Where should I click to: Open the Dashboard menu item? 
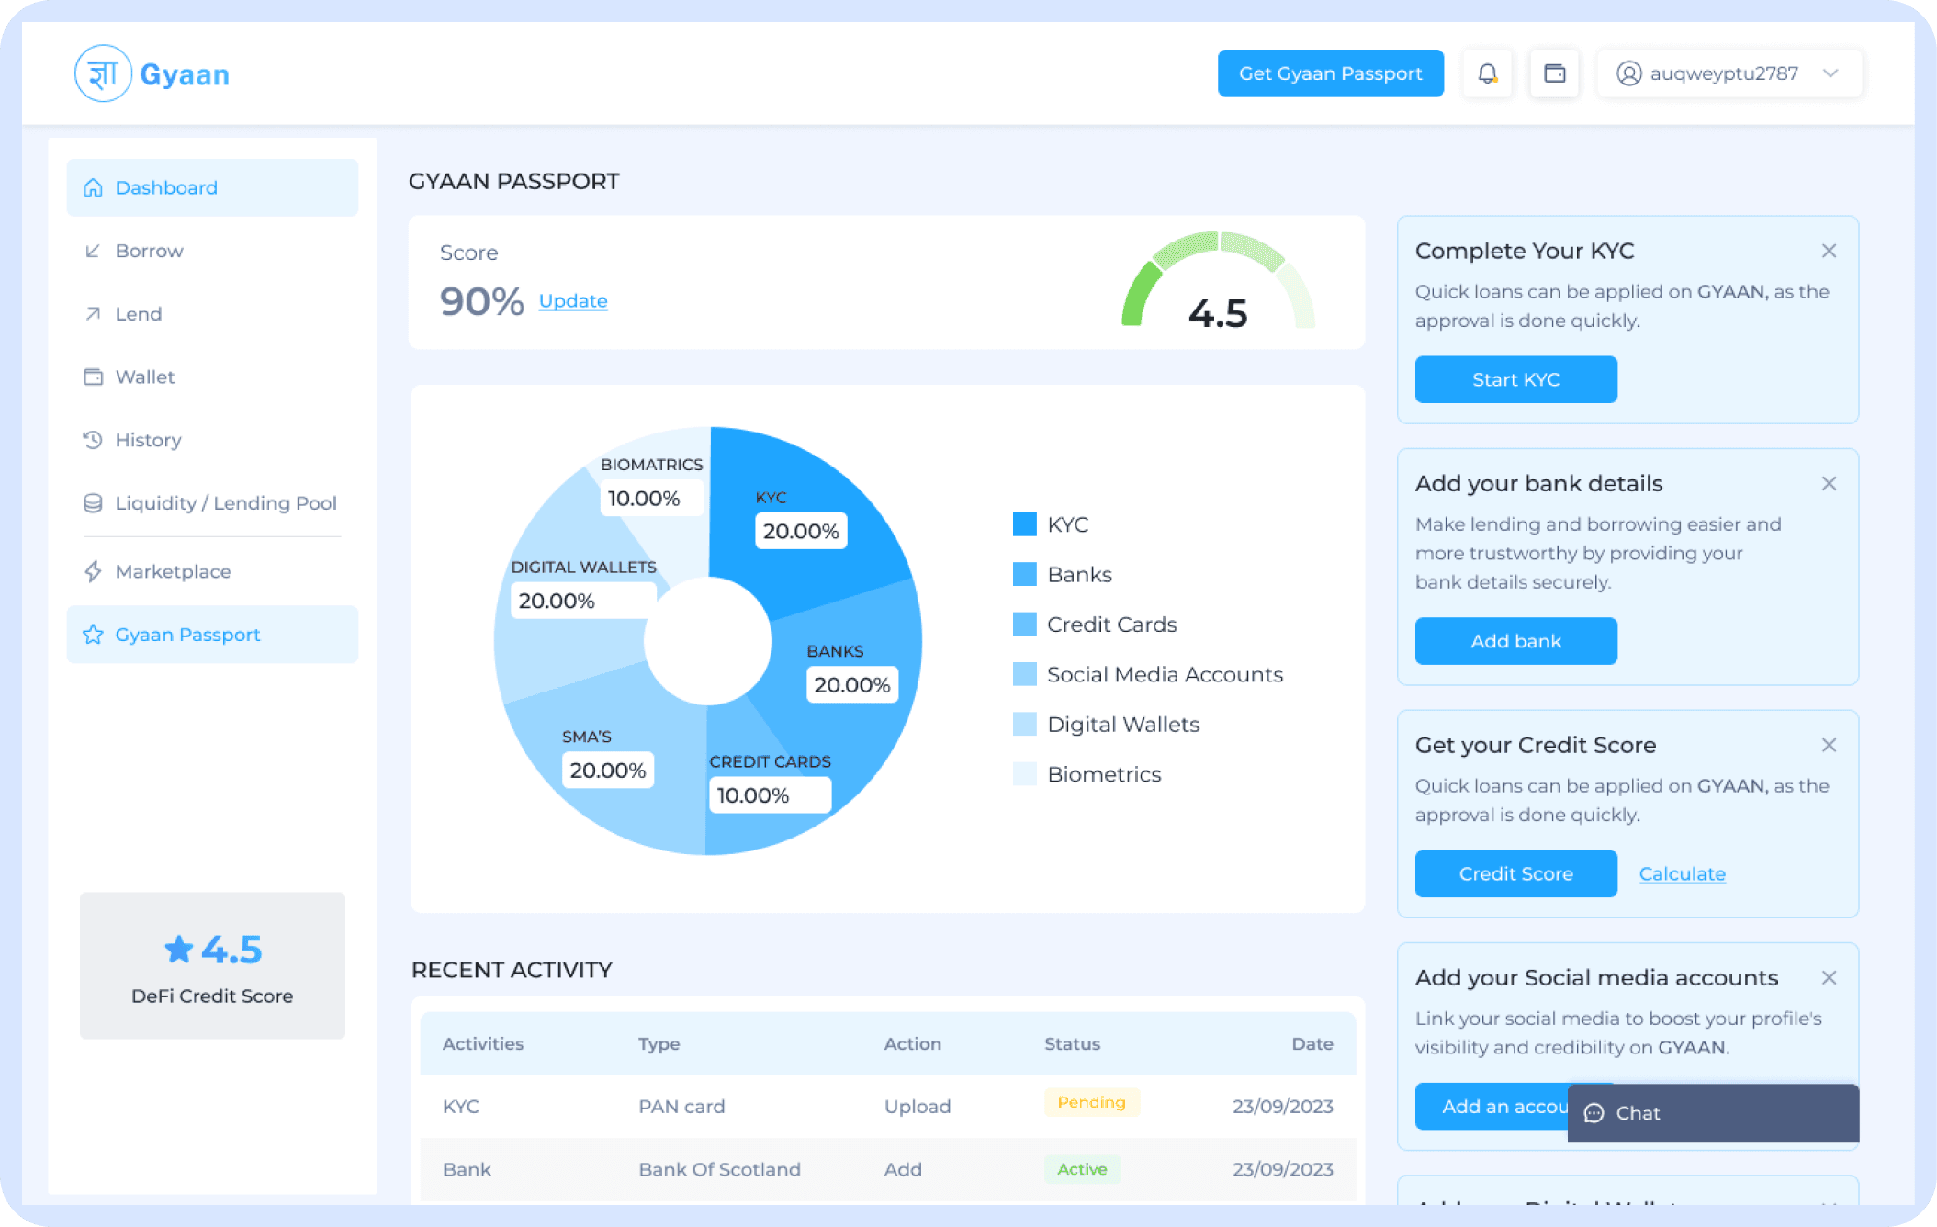(212, 187)
